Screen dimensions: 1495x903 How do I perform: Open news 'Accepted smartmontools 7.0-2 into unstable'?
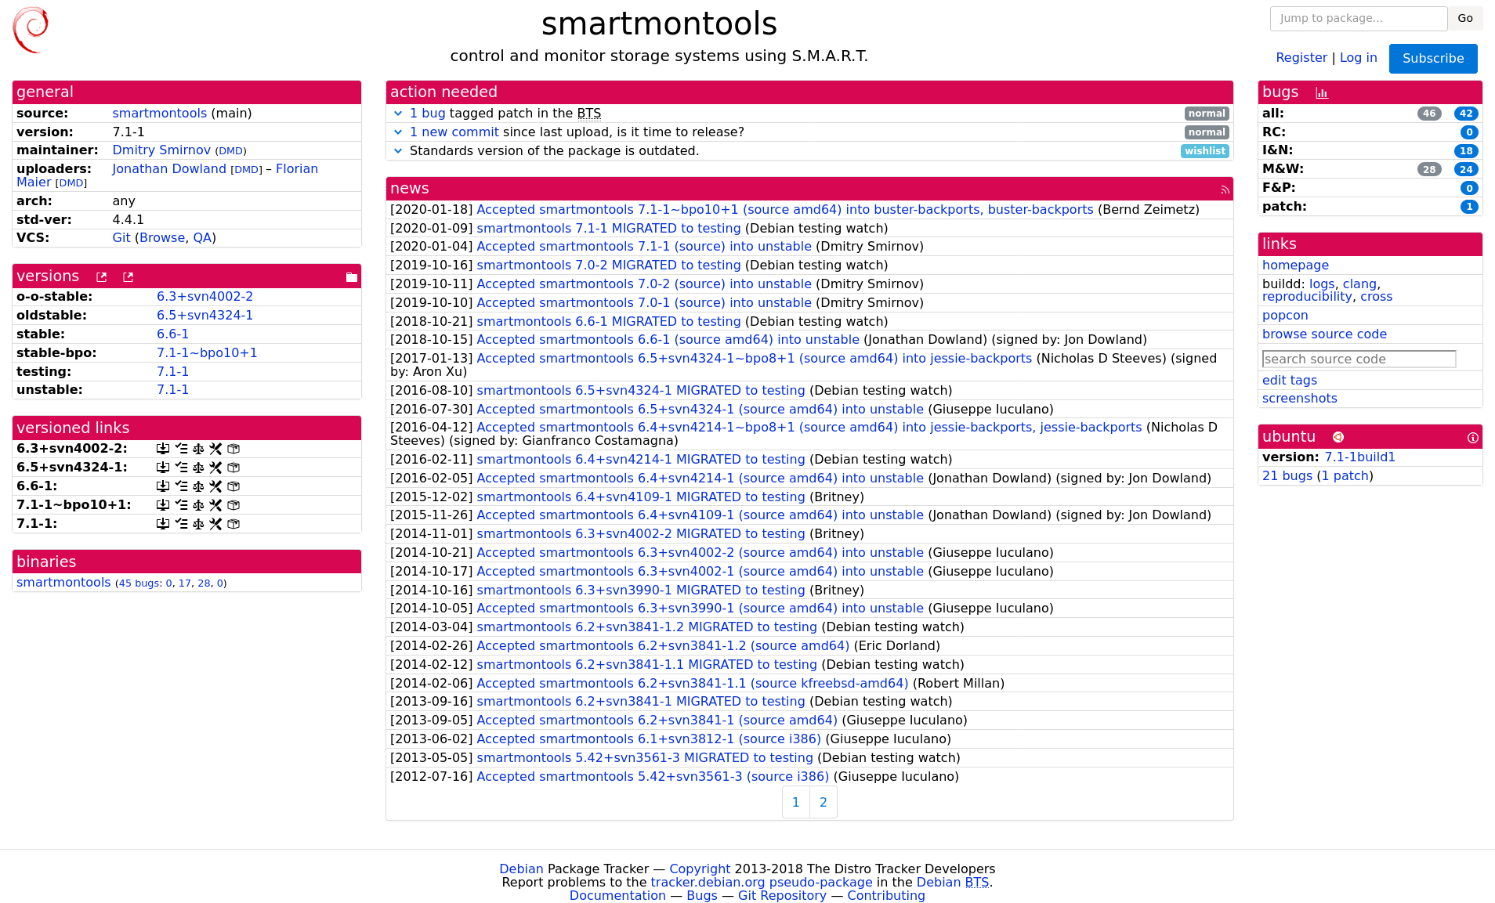coord(644,284)
